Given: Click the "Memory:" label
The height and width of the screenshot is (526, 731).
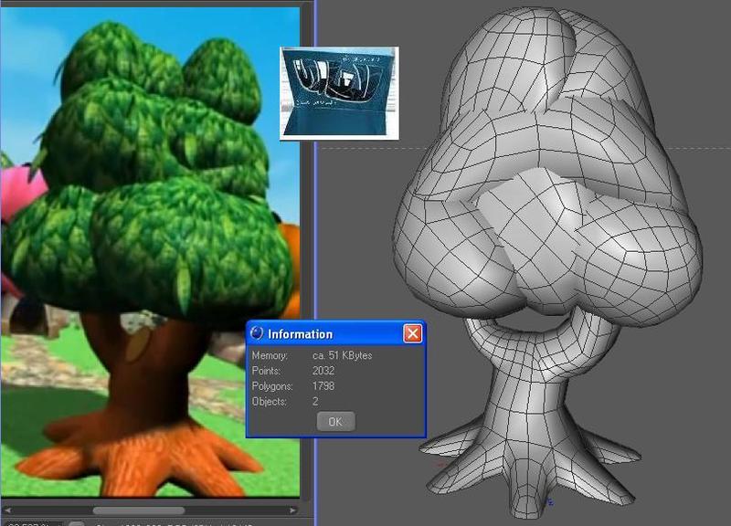Looking at the screenshot, I should (270, 355).
